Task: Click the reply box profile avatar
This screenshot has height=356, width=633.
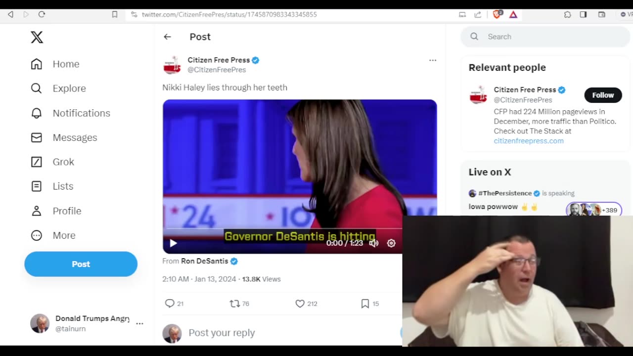Action: (x=172, y=334)
